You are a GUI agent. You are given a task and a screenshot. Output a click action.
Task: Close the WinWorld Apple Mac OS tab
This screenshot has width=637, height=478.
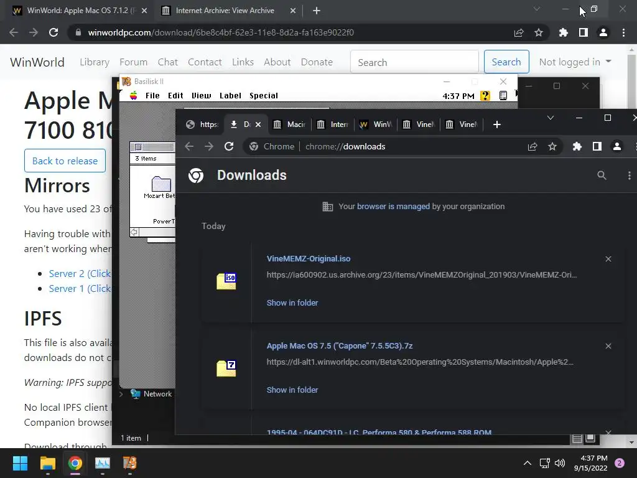coord(144,11)
